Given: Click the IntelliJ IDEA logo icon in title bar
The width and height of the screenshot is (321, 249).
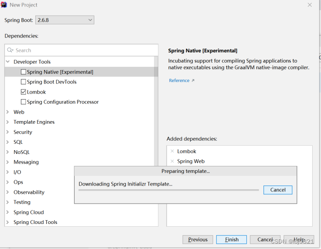Looking at the screenshot, I should click(4, 5).
